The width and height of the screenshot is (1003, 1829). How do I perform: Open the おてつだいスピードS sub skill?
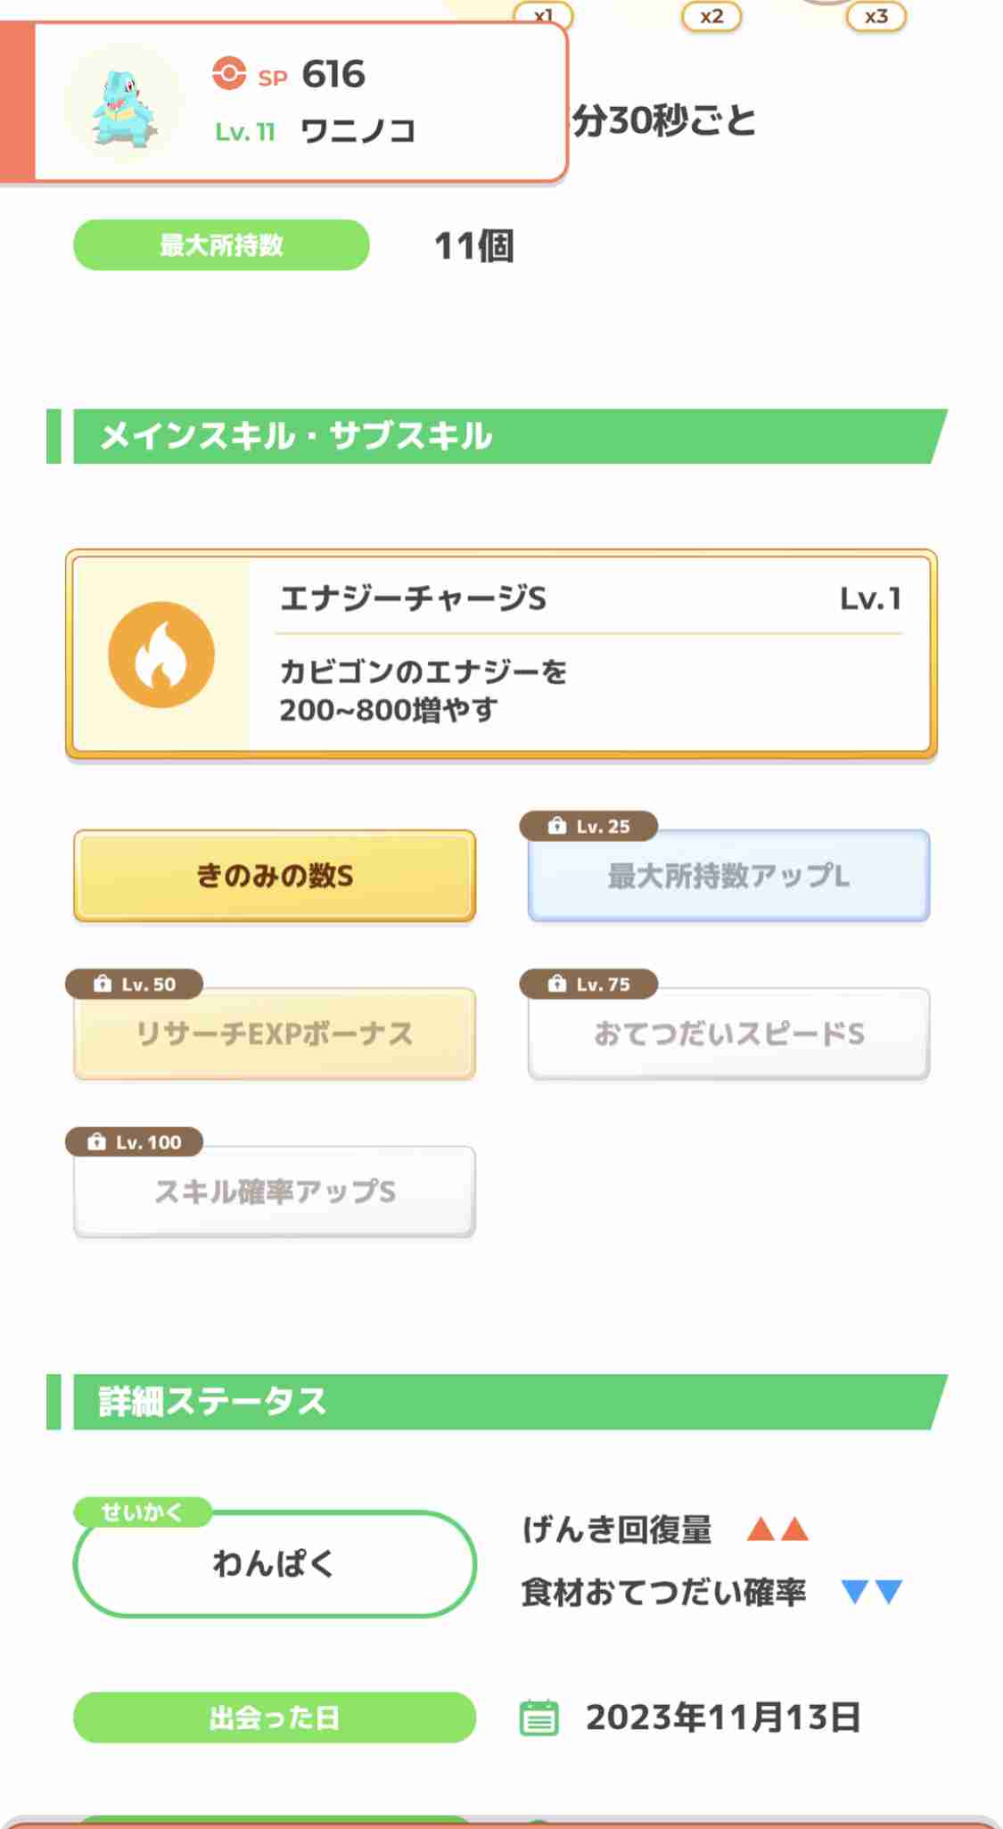click(729, 1034)
